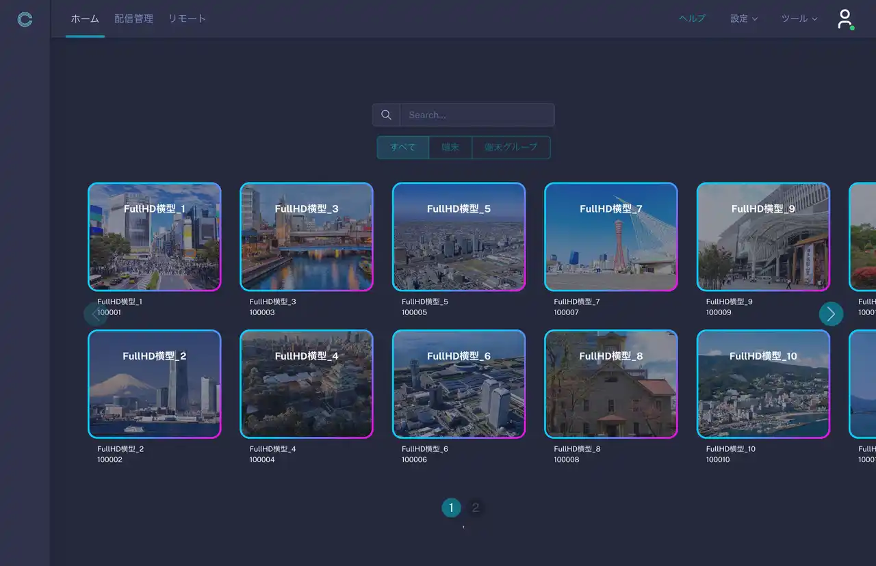Expand the ツール dropdown menu
This screenshot has width=876, height=566.
[x=799, y=18]
